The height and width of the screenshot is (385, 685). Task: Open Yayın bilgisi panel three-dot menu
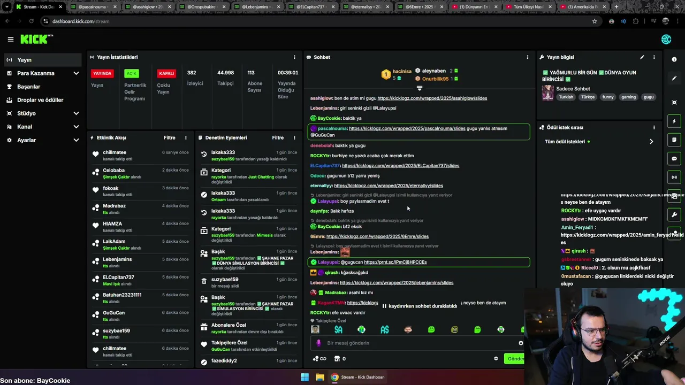654,57
